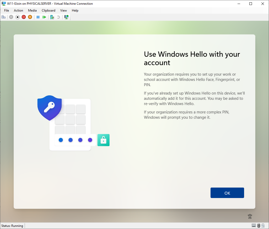
Task: Open the Media menu
Action: [32, 11]
